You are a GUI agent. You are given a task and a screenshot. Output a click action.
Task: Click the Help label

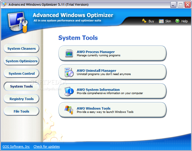184,21
